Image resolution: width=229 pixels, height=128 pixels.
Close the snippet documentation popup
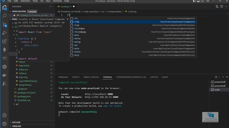pos(68,19)
